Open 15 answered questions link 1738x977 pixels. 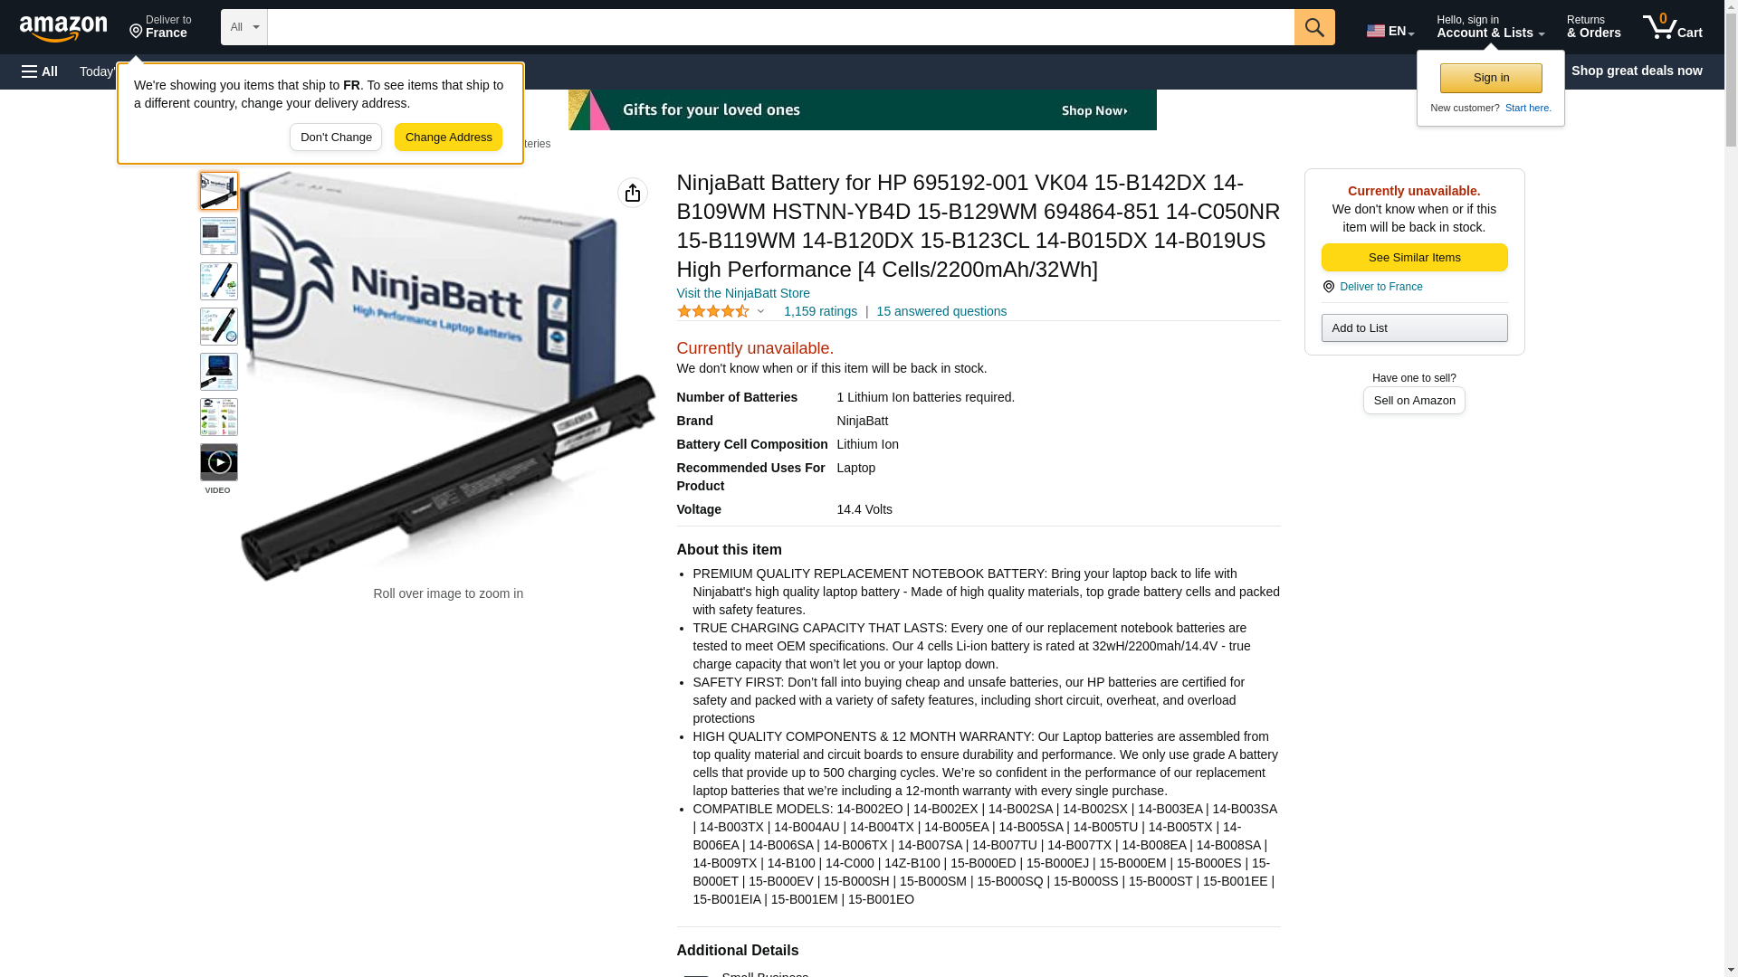coord(941,311)
